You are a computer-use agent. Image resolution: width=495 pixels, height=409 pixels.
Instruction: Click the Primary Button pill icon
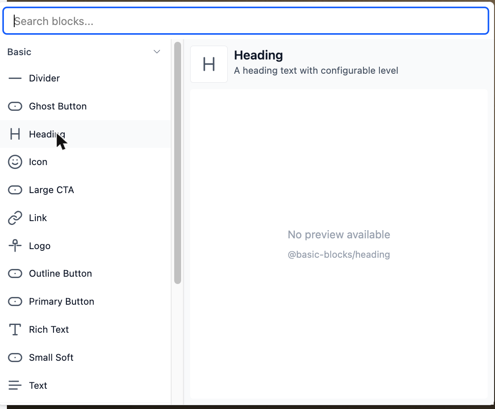click(15, 302)
